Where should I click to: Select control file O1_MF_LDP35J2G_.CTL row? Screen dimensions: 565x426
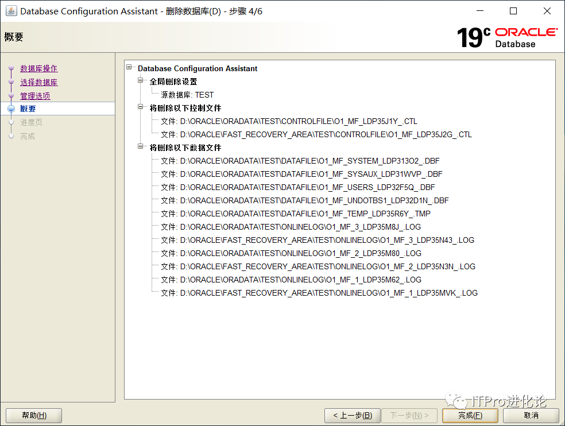pos(316,134)
